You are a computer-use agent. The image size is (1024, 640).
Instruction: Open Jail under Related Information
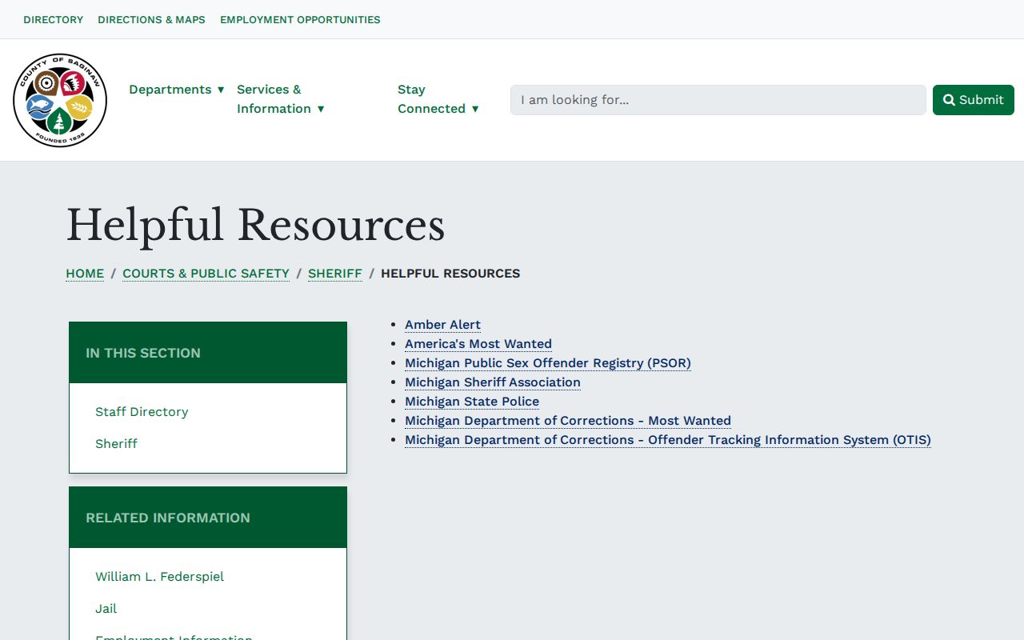[x=106, y=609]
